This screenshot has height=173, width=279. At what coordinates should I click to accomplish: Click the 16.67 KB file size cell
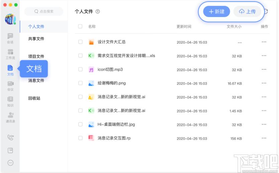click(x=235, y=83)
